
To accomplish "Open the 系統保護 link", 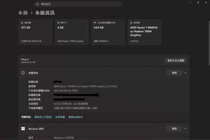I will click(60, 117).
